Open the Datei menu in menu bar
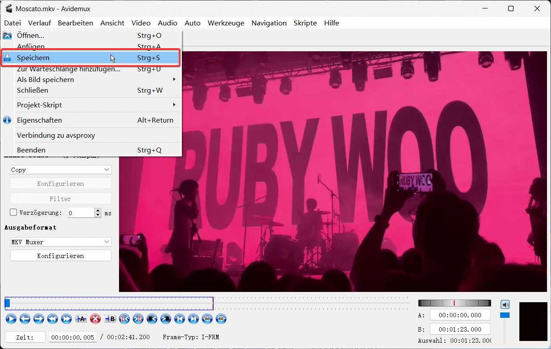 pyautogui.click(x=12, y=23)
